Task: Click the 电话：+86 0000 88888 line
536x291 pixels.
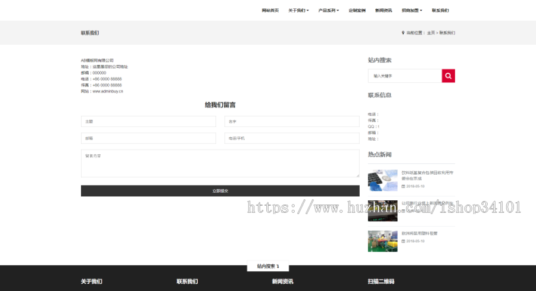Action: point(101,79)
